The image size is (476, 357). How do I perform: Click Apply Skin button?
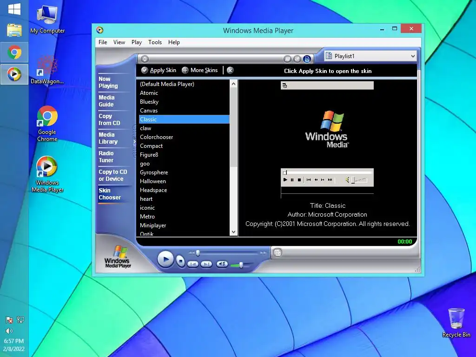159,71
